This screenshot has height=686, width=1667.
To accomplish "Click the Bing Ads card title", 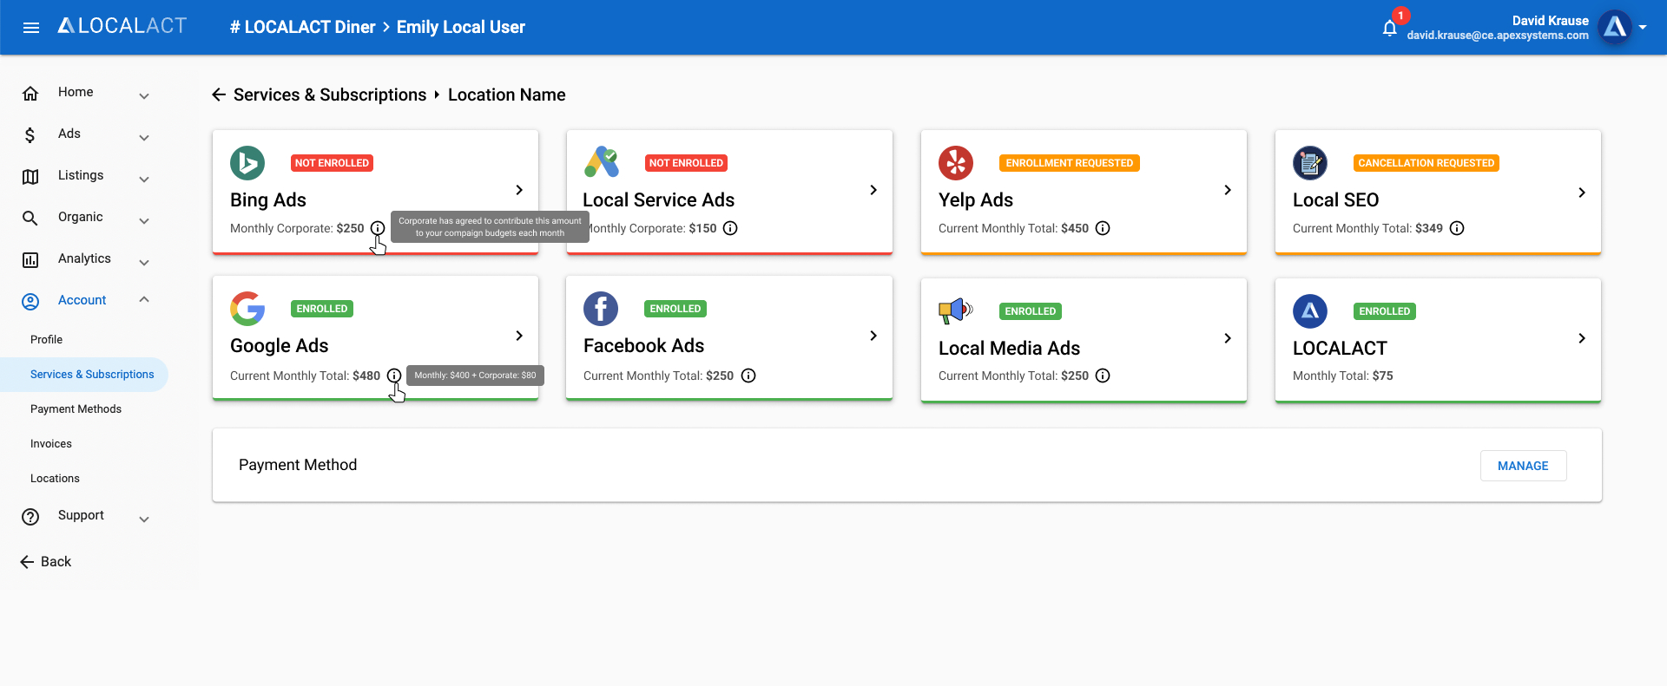I will pyautogui.click(x=268, y=200).
